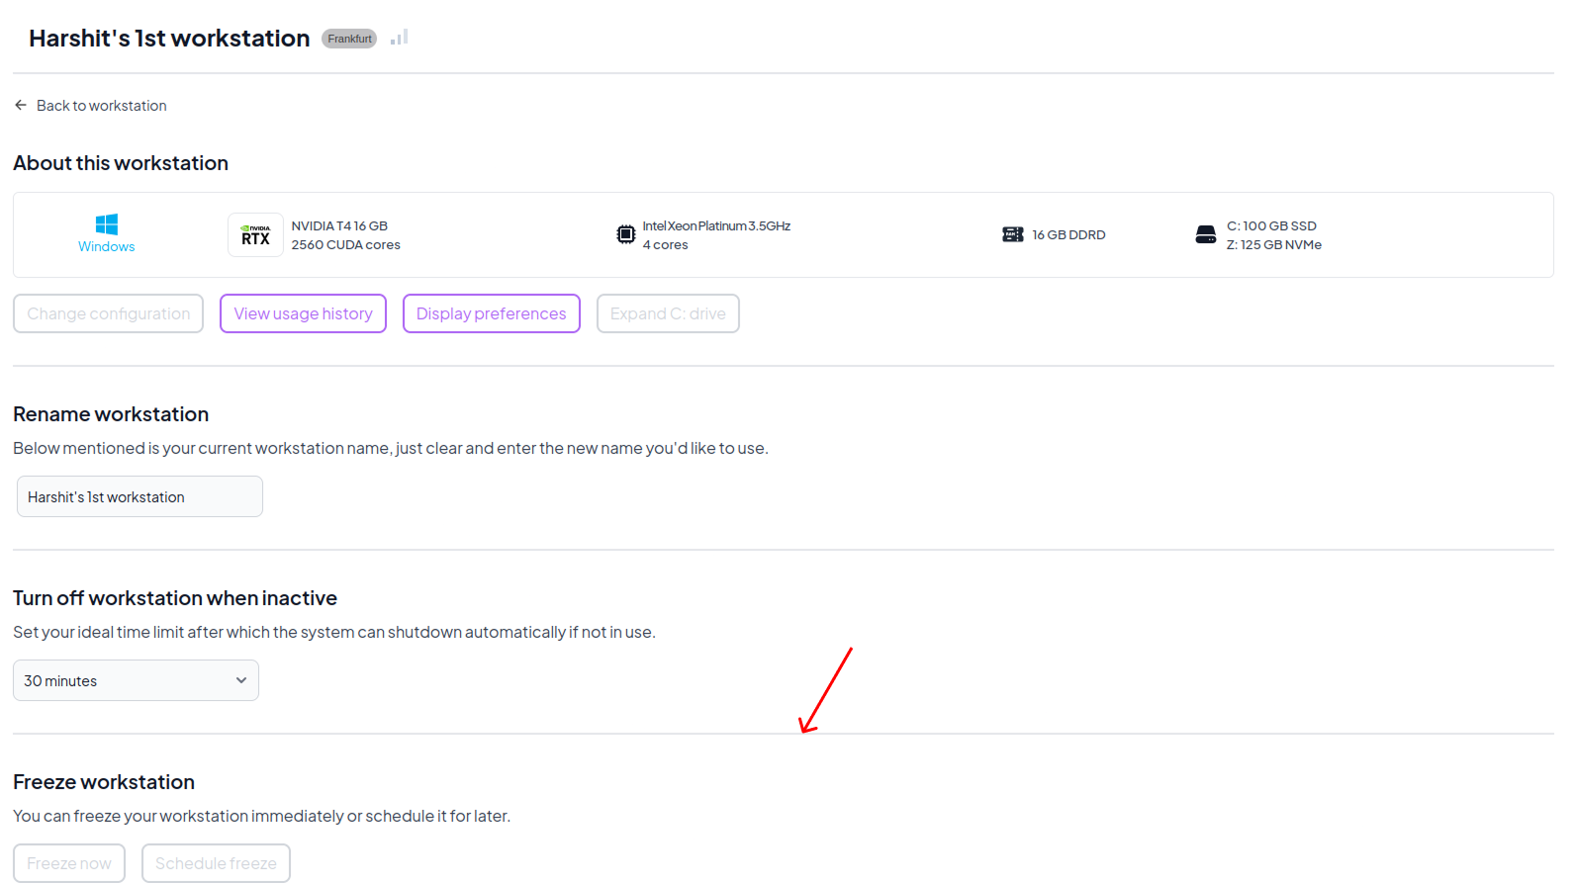The height and width of the screenshot is (883, 1576).
Task: Open Display preferences
Action: pos(491,313)
